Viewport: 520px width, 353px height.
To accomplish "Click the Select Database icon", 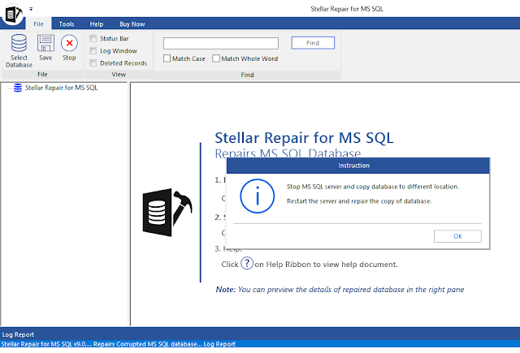I will coord(19,43).
